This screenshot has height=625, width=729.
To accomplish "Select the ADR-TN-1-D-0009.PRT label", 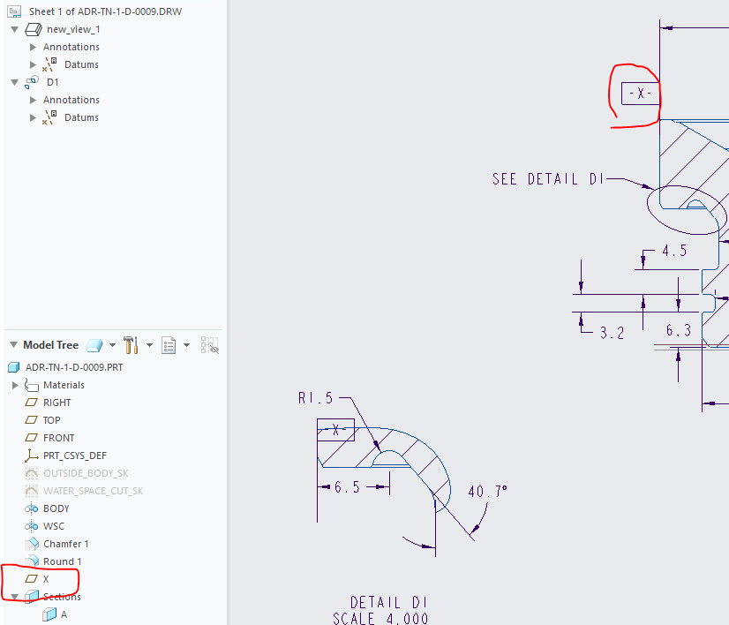I will click(x=74, y=367).
